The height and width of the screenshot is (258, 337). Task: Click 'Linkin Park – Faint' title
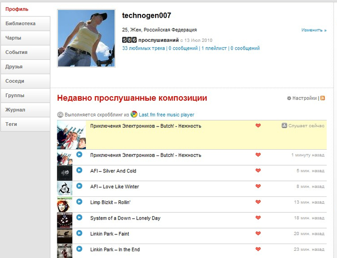pos(110,234)
